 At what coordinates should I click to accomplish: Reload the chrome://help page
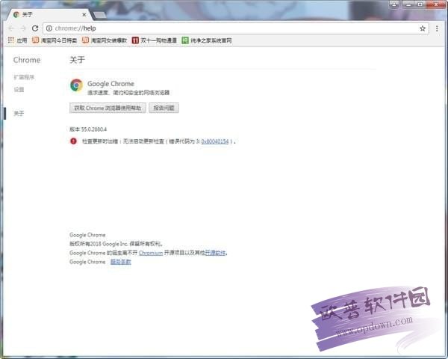click(35, 28)
